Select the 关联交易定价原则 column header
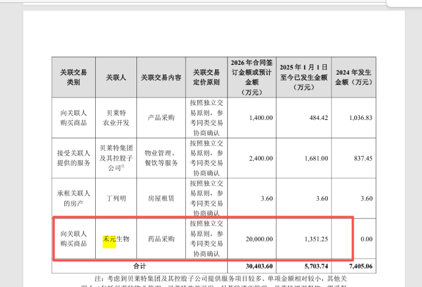The width and height of the screenshot is (422, 287). pyautogui.click(x=206, y=77)
